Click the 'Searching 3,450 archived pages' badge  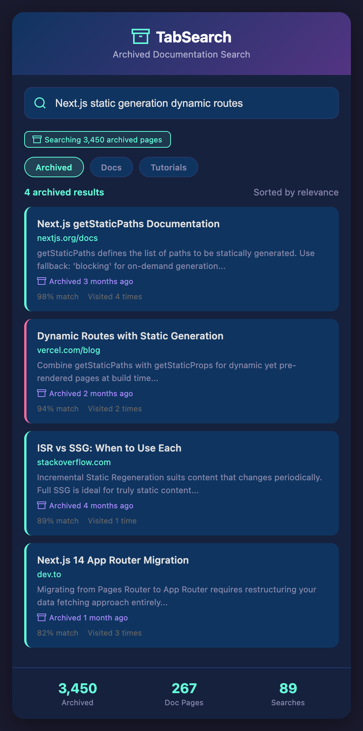(98, 140)
